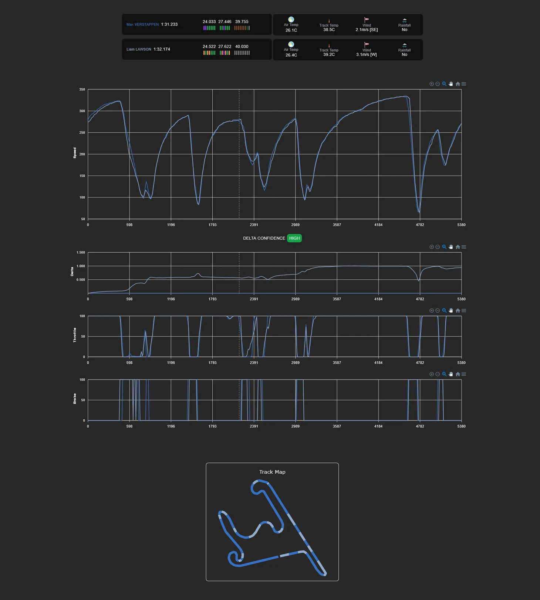Zoom out on the Brake chart
This screenshot has height=600, width=540.
pos(438,374)
